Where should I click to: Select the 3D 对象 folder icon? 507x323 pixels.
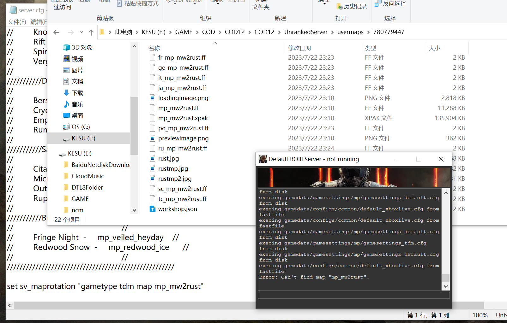(66, 47)
